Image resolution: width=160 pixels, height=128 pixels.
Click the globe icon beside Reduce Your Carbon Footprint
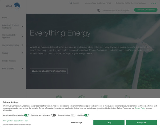99,10
